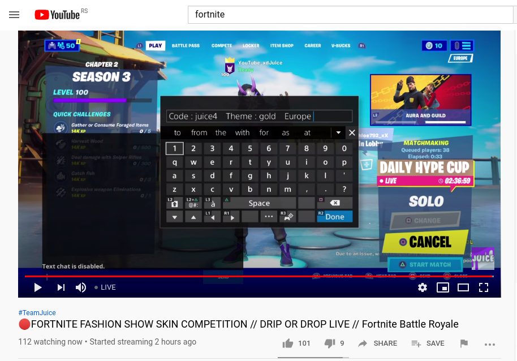This screenshot has height=361, width=517.
Task: Jump to the LIVE indicator
Action: point(105,287)
